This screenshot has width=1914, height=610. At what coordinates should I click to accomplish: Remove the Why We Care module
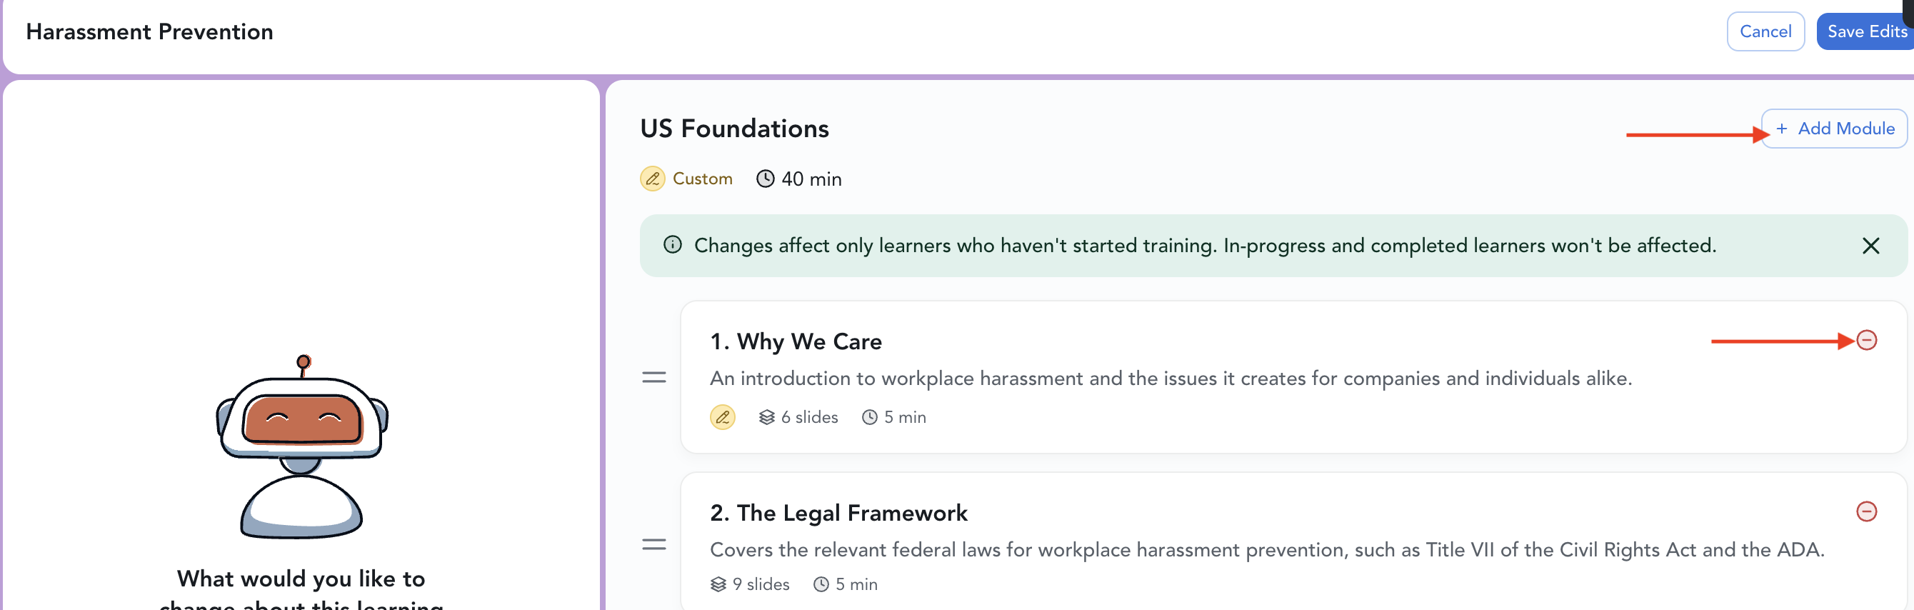coord(1865,340)
